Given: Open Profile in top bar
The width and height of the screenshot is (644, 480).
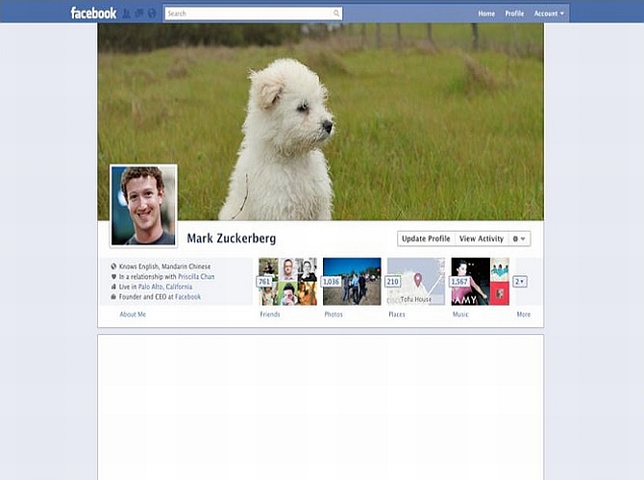Looking at the screenshot, I should click(514, 13).
